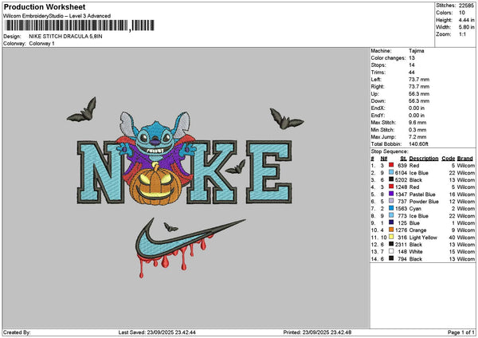Select the black swatch in the 794-stitch row
Image resolution: width=478 pixels, height=338 pixels.
[391, 259]
